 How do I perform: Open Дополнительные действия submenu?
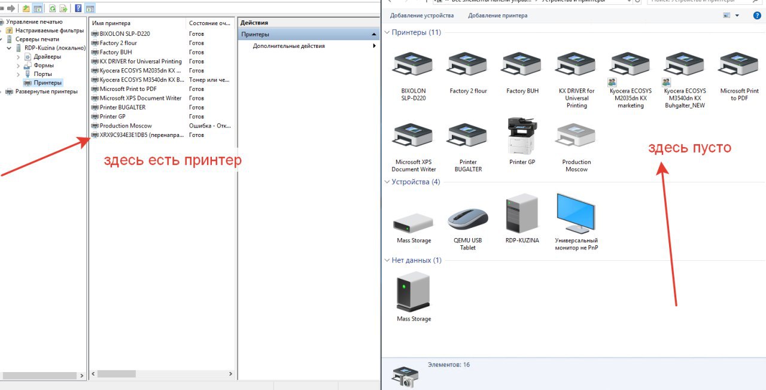(309, 46)
